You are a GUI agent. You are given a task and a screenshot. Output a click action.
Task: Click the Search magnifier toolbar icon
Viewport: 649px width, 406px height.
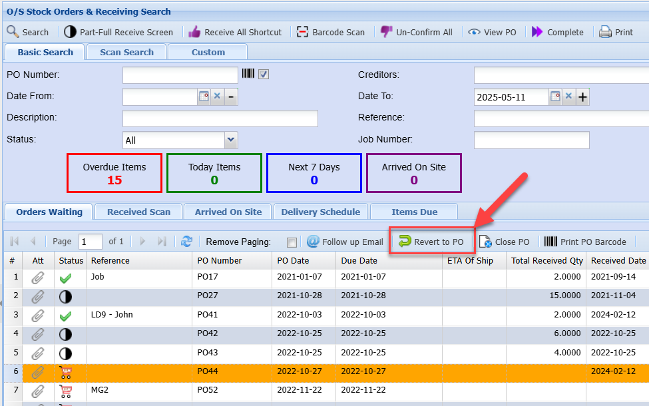pos(13,32)
